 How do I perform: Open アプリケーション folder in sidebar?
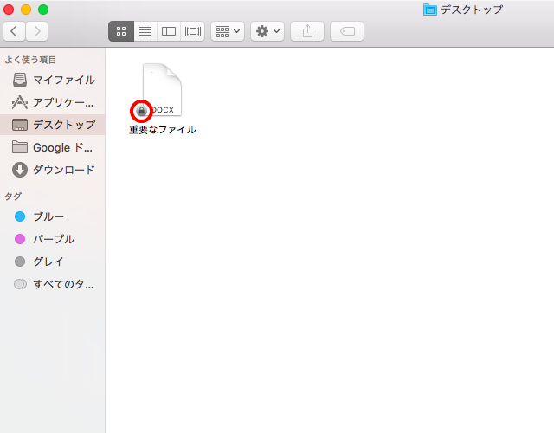pos(52,102)
